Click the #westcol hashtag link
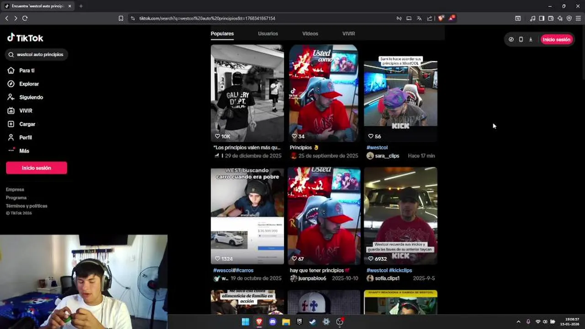The image size is (585, 329). point(377,148)
